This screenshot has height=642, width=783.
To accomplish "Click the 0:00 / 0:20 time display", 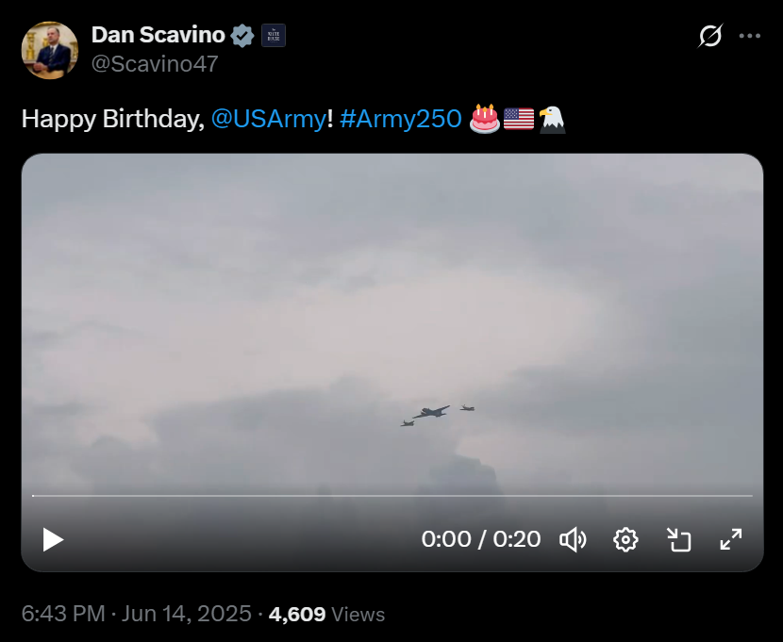I will 481,539.
